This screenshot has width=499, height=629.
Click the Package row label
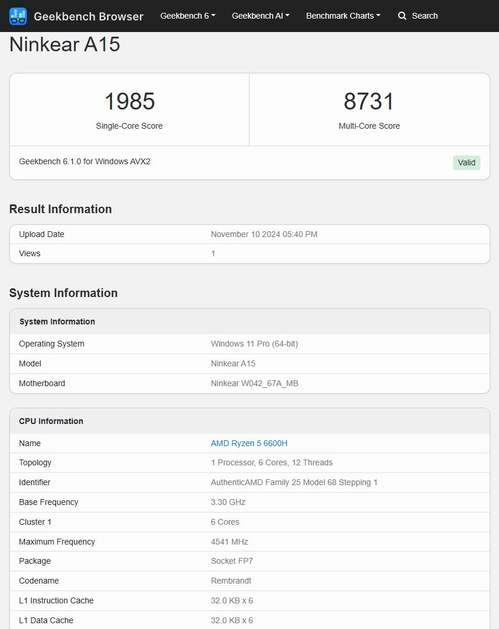[x=34, y=561]
